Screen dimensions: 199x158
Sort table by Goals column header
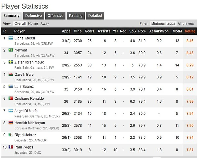pyautogui.click(x=89, y=31)
